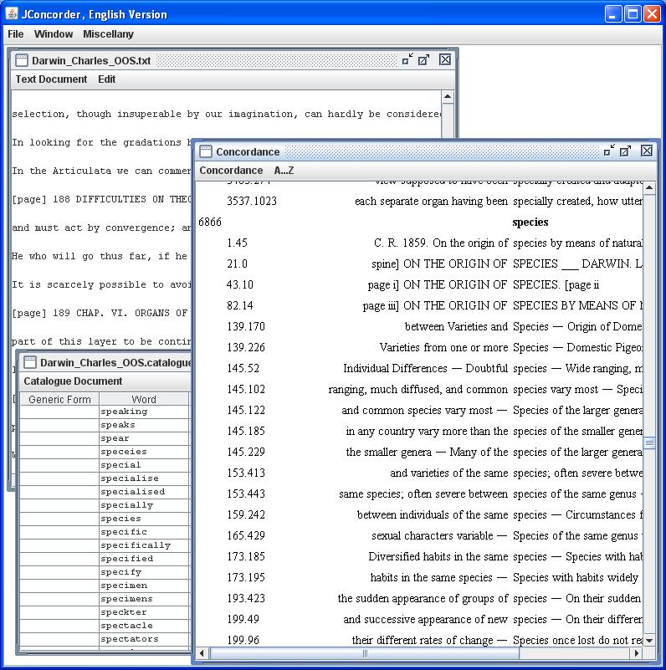Click the Concordance vertical scroll down arrow

649,640
